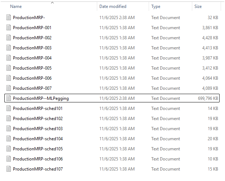Click the ProductionMRP-sched101 file icon

(9, 109)
